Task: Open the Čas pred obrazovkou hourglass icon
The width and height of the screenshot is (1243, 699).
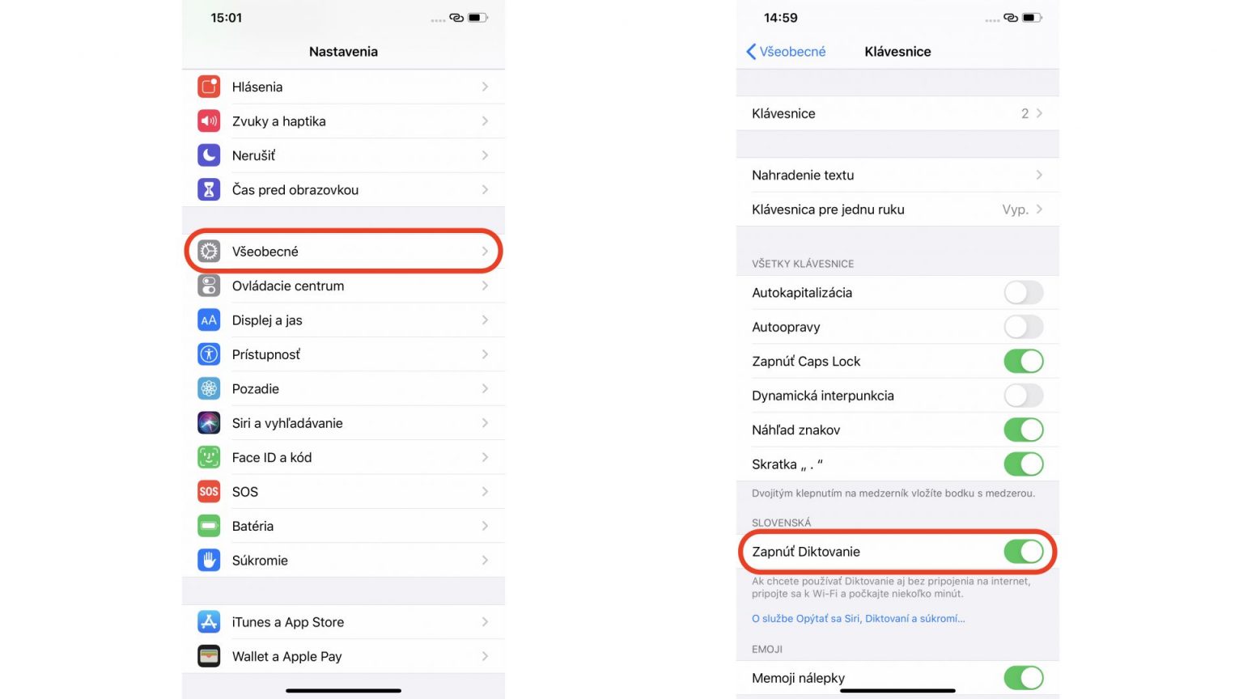Action: point(209,189)
